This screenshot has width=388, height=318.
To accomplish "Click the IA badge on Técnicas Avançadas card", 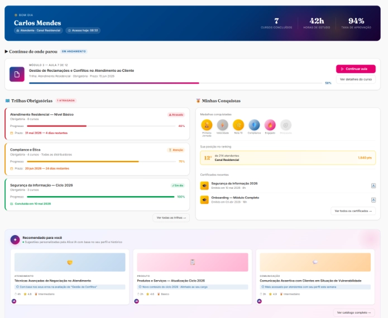I will pos(14,301).
